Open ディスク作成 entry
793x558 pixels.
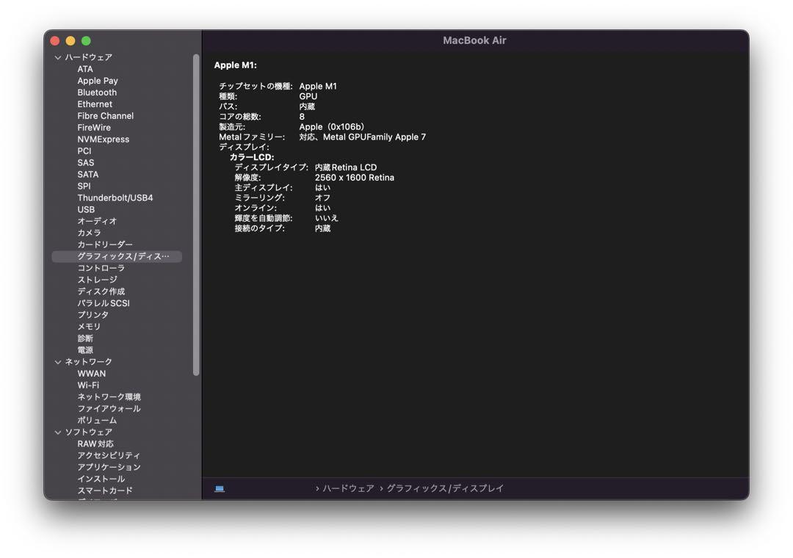pos(101,291)
